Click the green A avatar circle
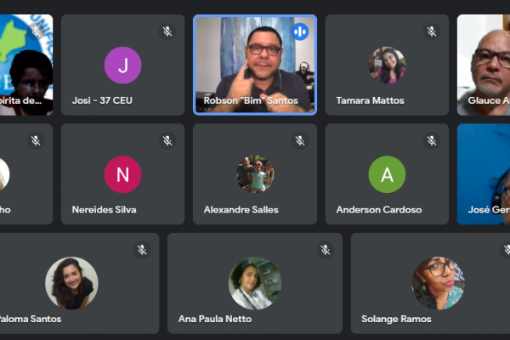 [x=387, y=174]
